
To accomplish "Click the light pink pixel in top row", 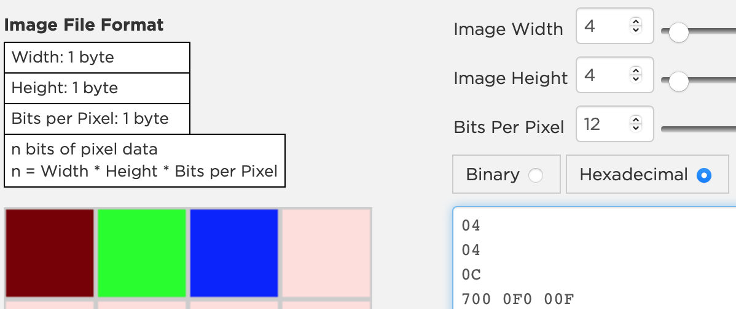I will (326, 253).
